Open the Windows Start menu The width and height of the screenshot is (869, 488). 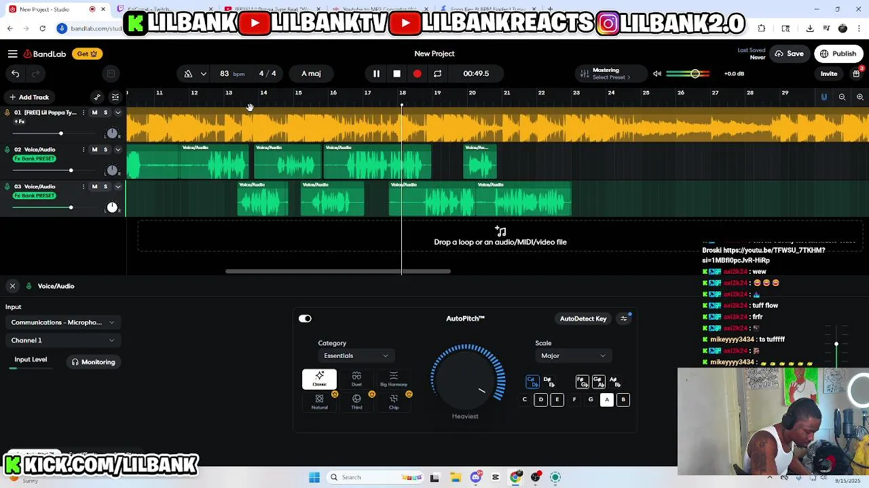[314, 477]
